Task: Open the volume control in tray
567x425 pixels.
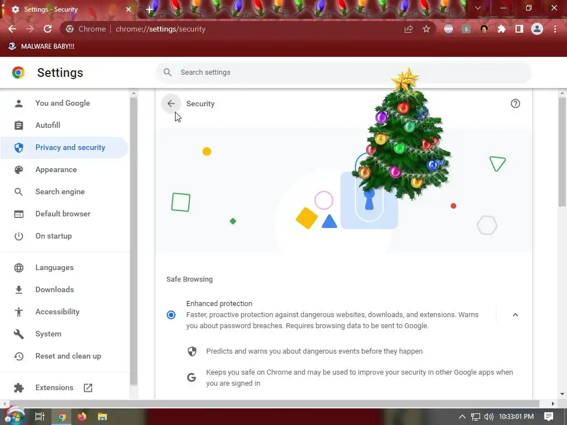Action: [x=488, y=417]
